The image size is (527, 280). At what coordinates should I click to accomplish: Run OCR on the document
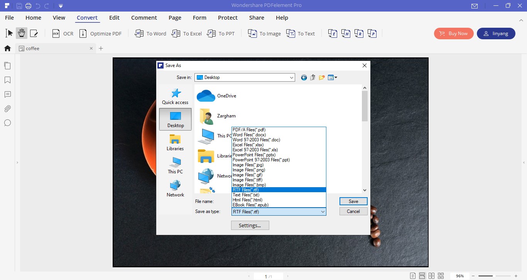(63, 34)
